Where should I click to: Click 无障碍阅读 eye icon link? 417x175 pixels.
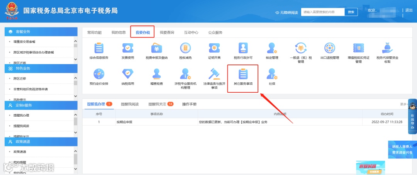(x=286, y=12)
